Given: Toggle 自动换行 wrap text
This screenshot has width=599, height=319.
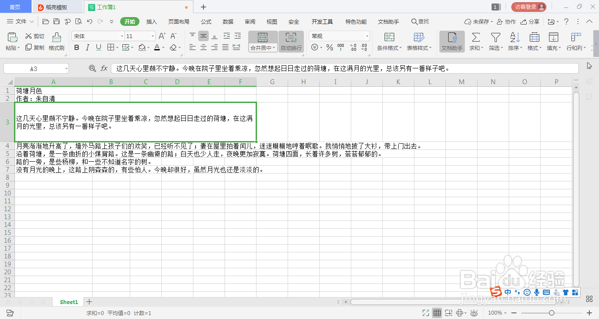Looking at the screenshot, I should pyautogui.click(x=291, y=42).
